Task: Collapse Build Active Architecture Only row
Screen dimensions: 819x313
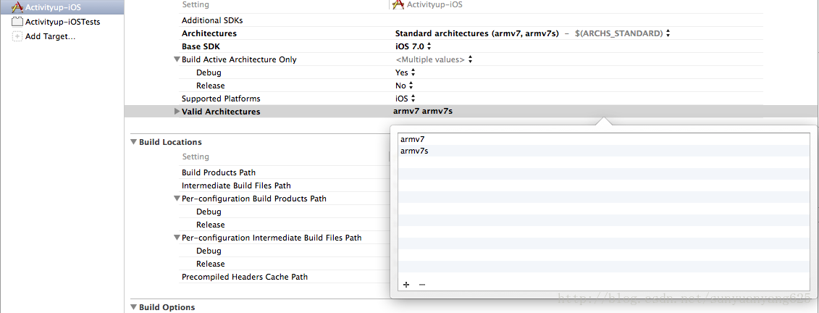Action: (177, 59)
